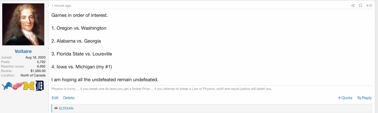Viewport: 378px width, 113px height.
Task: Add the post to multi-quote with +Quote
Action: pyautogui.click(x=345, y=98)
